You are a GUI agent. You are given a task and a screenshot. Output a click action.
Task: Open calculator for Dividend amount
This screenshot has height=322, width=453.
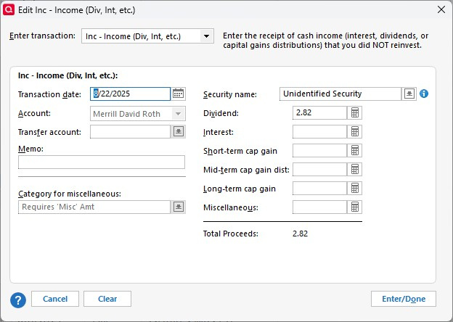pos(354,113)
